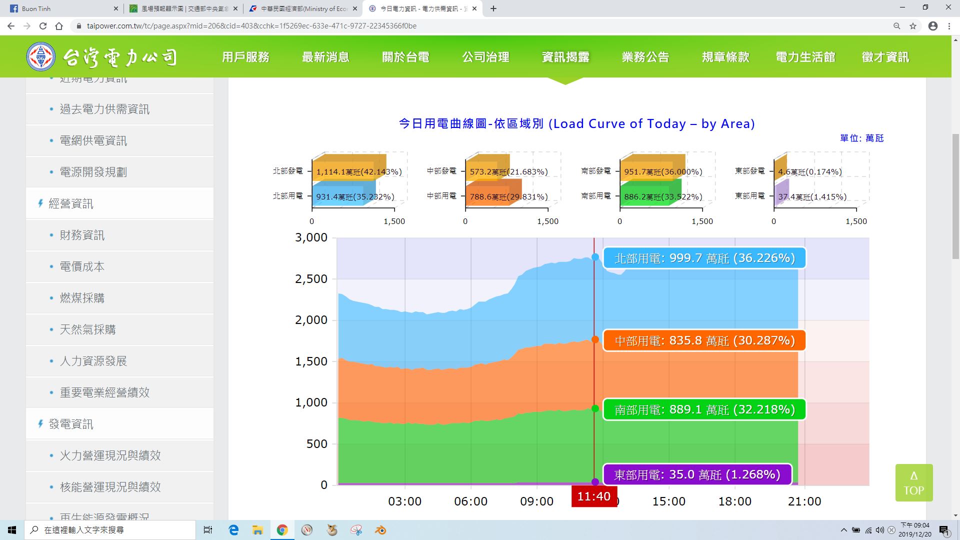Expand 經營資訊 sidebar section
This screenshot has width=960, height=540.
(x=119, y=203)
